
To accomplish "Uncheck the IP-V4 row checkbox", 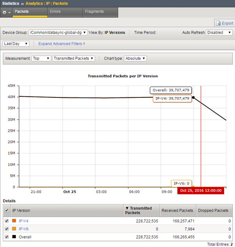I will pyautogui.click(x=6, y=221).
